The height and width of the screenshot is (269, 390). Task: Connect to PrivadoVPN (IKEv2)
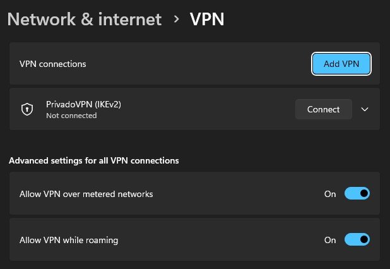323,109
